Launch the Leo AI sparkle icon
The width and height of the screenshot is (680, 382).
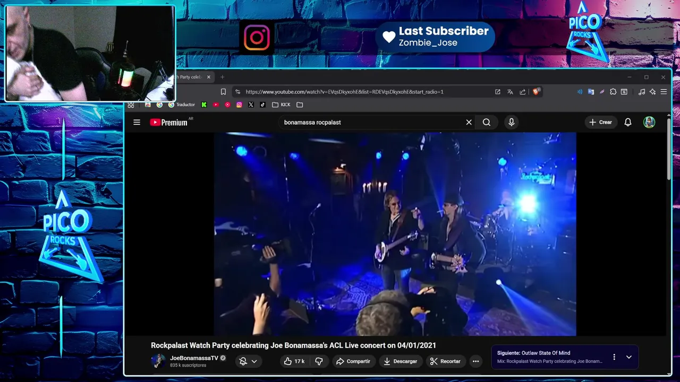[x=653, y=92]
